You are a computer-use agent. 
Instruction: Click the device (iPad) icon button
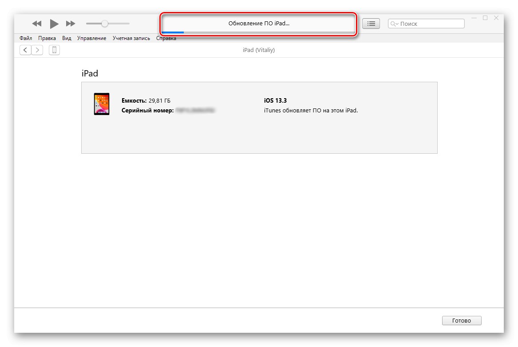pyautogui.click(x=55, y=50)
